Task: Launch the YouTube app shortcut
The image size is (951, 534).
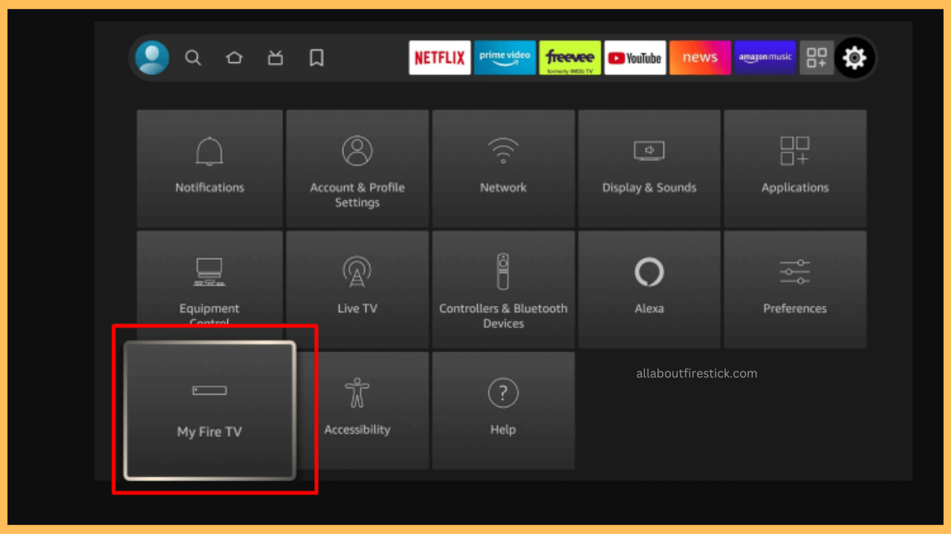Action: point(634,57)
